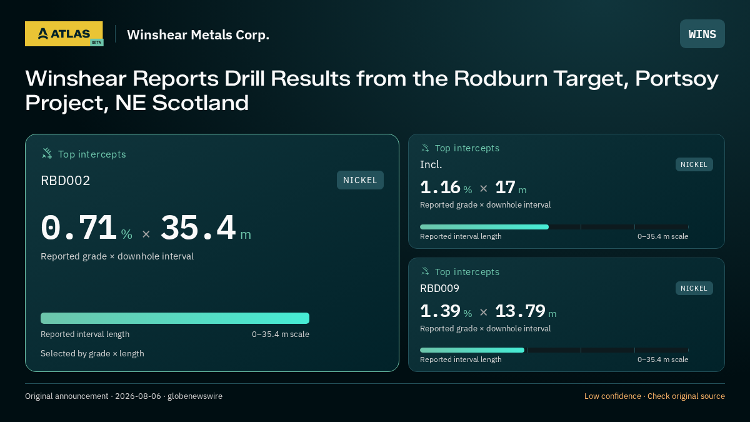Click the 'Reported interval length' label in the RBD009 card

[461, 359]
